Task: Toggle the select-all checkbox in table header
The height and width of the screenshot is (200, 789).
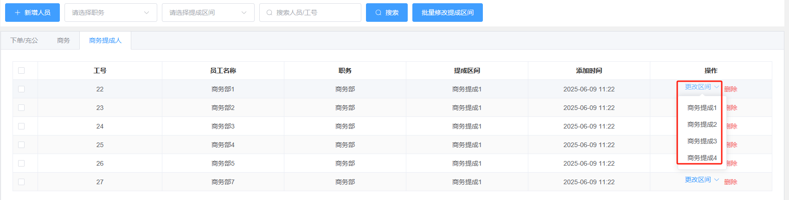Action: point(21,71)
